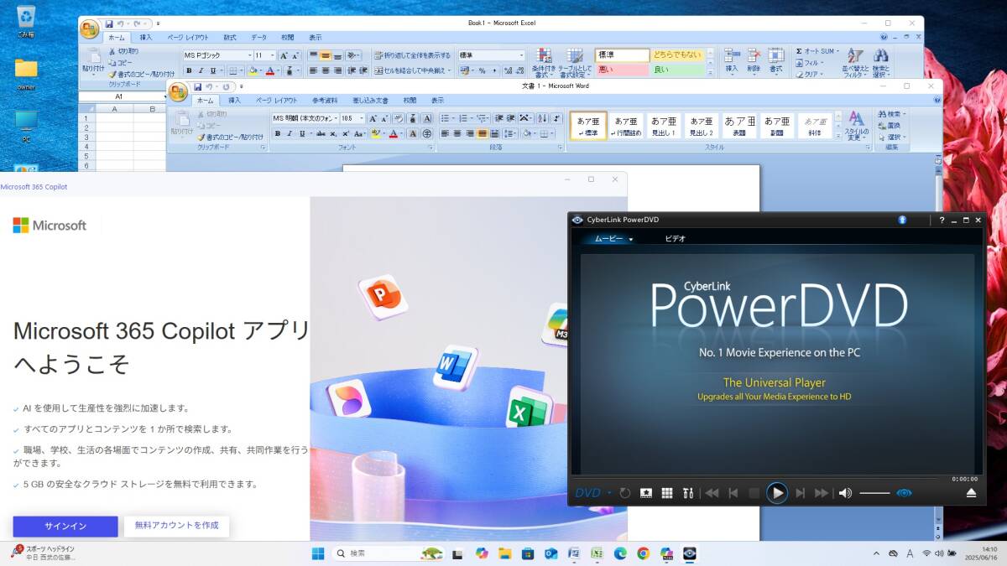Click the PowerDVD rewind button

point(712,493)
